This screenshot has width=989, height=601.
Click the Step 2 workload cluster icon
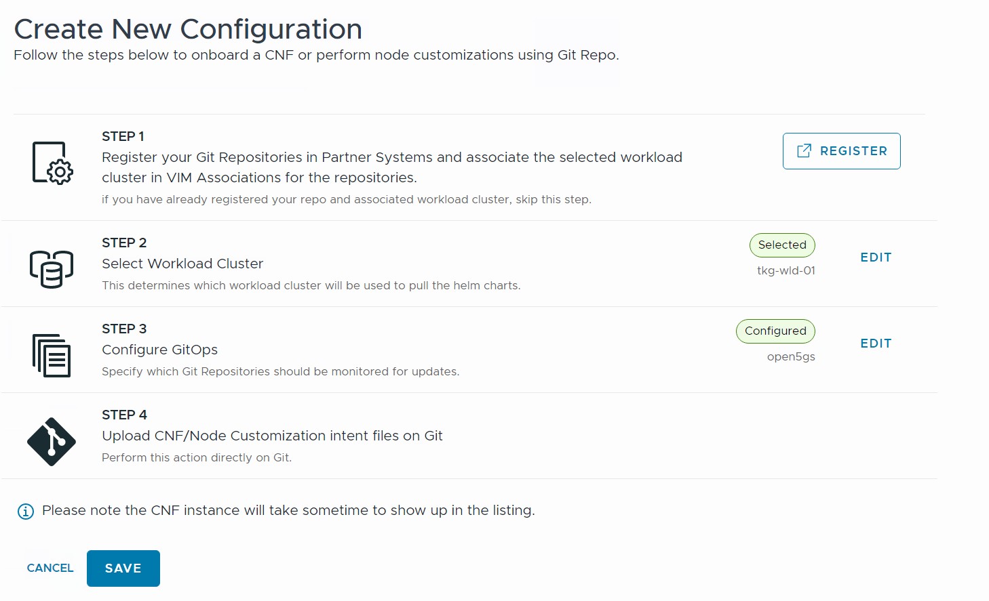click(x=52, y=268)
